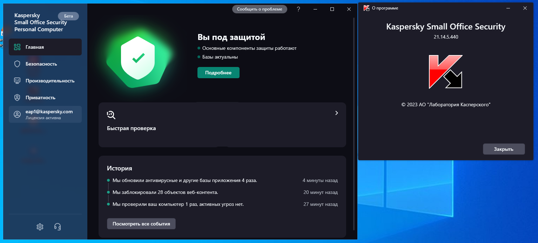The image size is (538, 243).
Task: Click the Бета badge
Action: (x=68, y=16)
